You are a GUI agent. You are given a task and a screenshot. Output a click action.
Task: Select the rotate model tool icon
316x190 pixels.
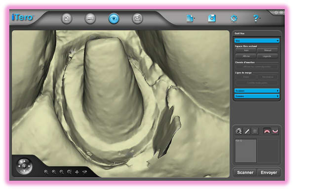point(84,172)
